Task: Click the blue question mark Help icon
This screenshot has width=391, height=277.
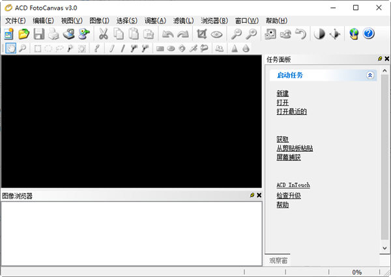Action: pyautogui.click(x=369, y=33)
